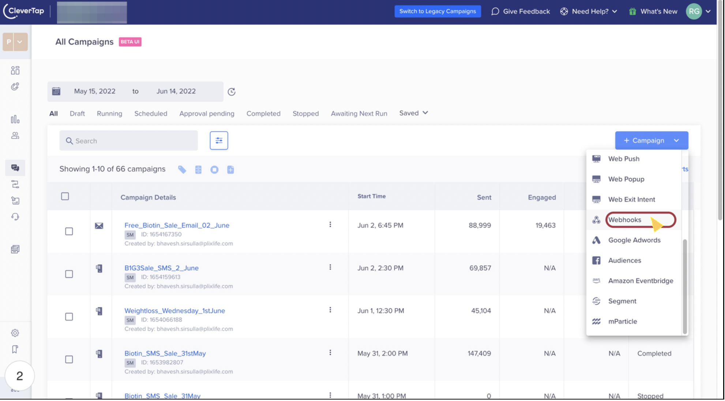Switch to the Draft tab
Image resolution: width=725 pixels, height=401 pixels.
77,113
